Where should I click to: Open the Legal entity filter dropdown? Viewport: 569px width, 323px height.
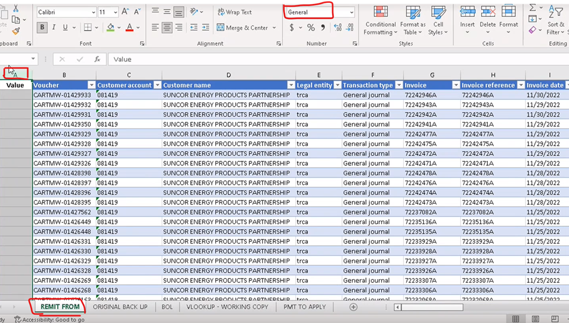click(337, 85)
